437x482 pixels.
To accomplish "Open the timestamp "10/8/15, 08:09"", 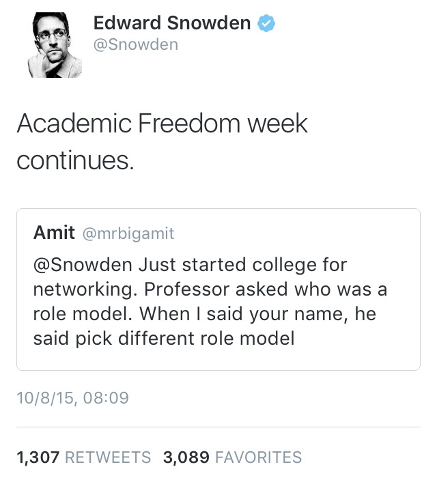I will click(72, 397).
